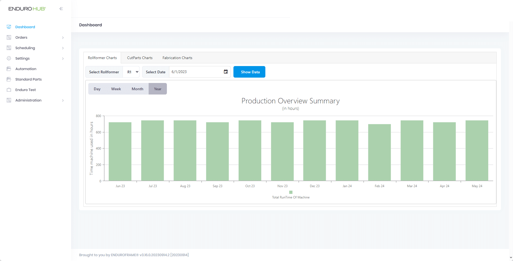
Task: Click the Dashboard sidebar icon
Action: click(x=9, y=27)
